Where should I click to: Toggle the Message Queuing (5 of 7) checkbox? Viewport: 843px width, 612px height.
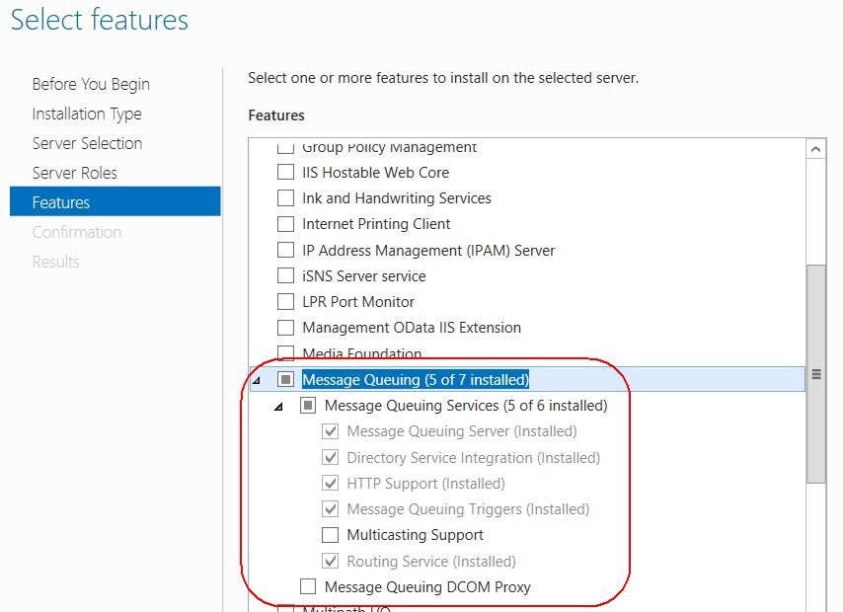(285, 380)
